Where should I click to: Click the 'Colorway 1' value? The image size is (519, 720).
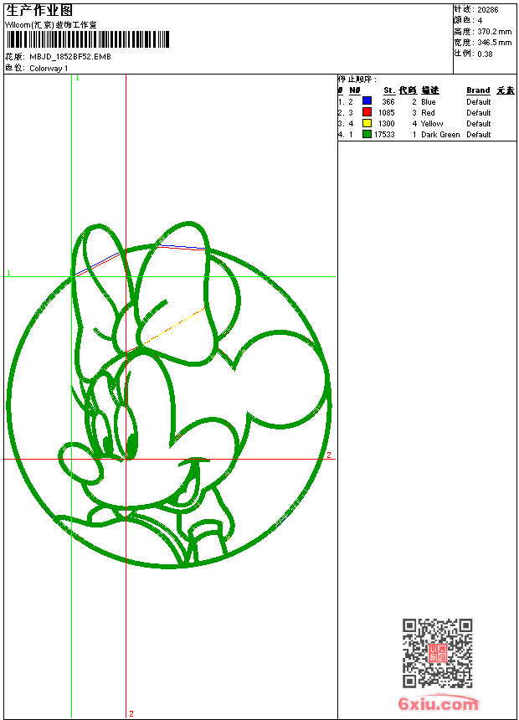[49, 69]
